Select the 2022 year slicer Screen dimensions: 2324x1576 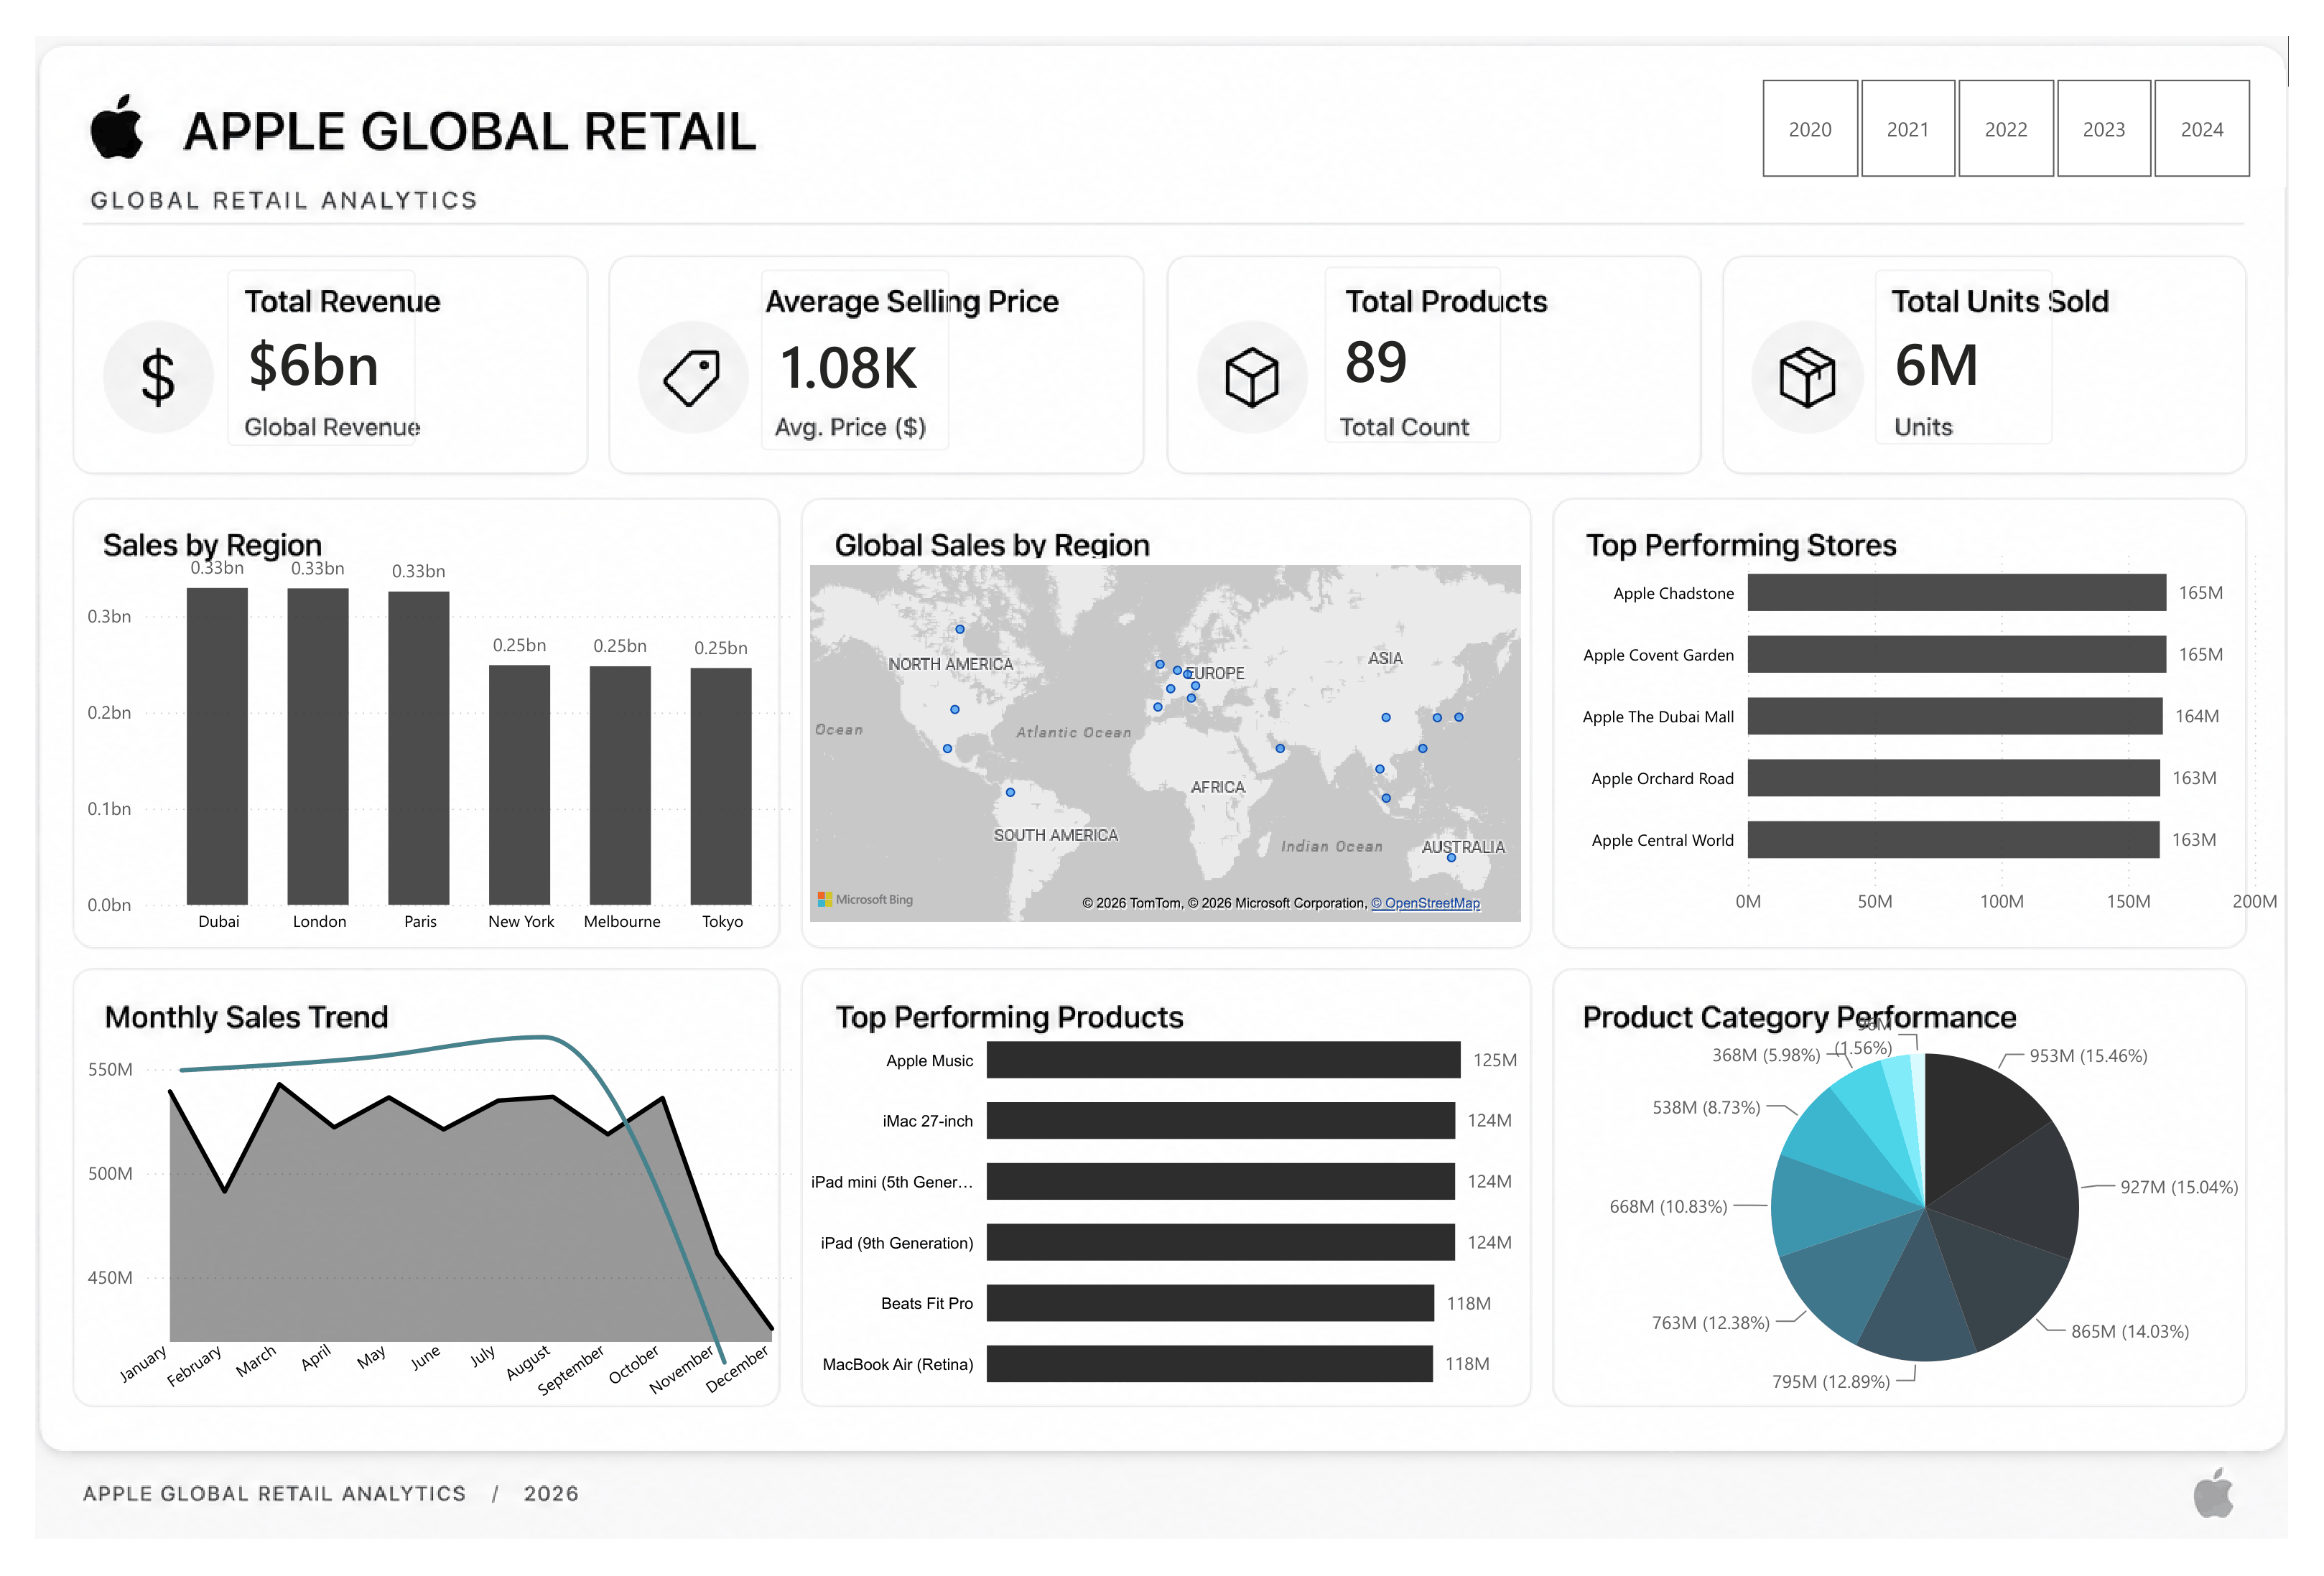pyautogui.click(x=2005, y=129)
